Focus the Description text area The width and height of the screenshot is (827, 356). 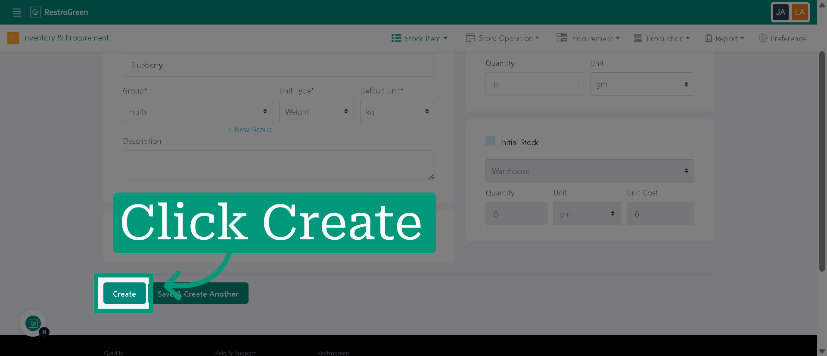pos(279,165)
